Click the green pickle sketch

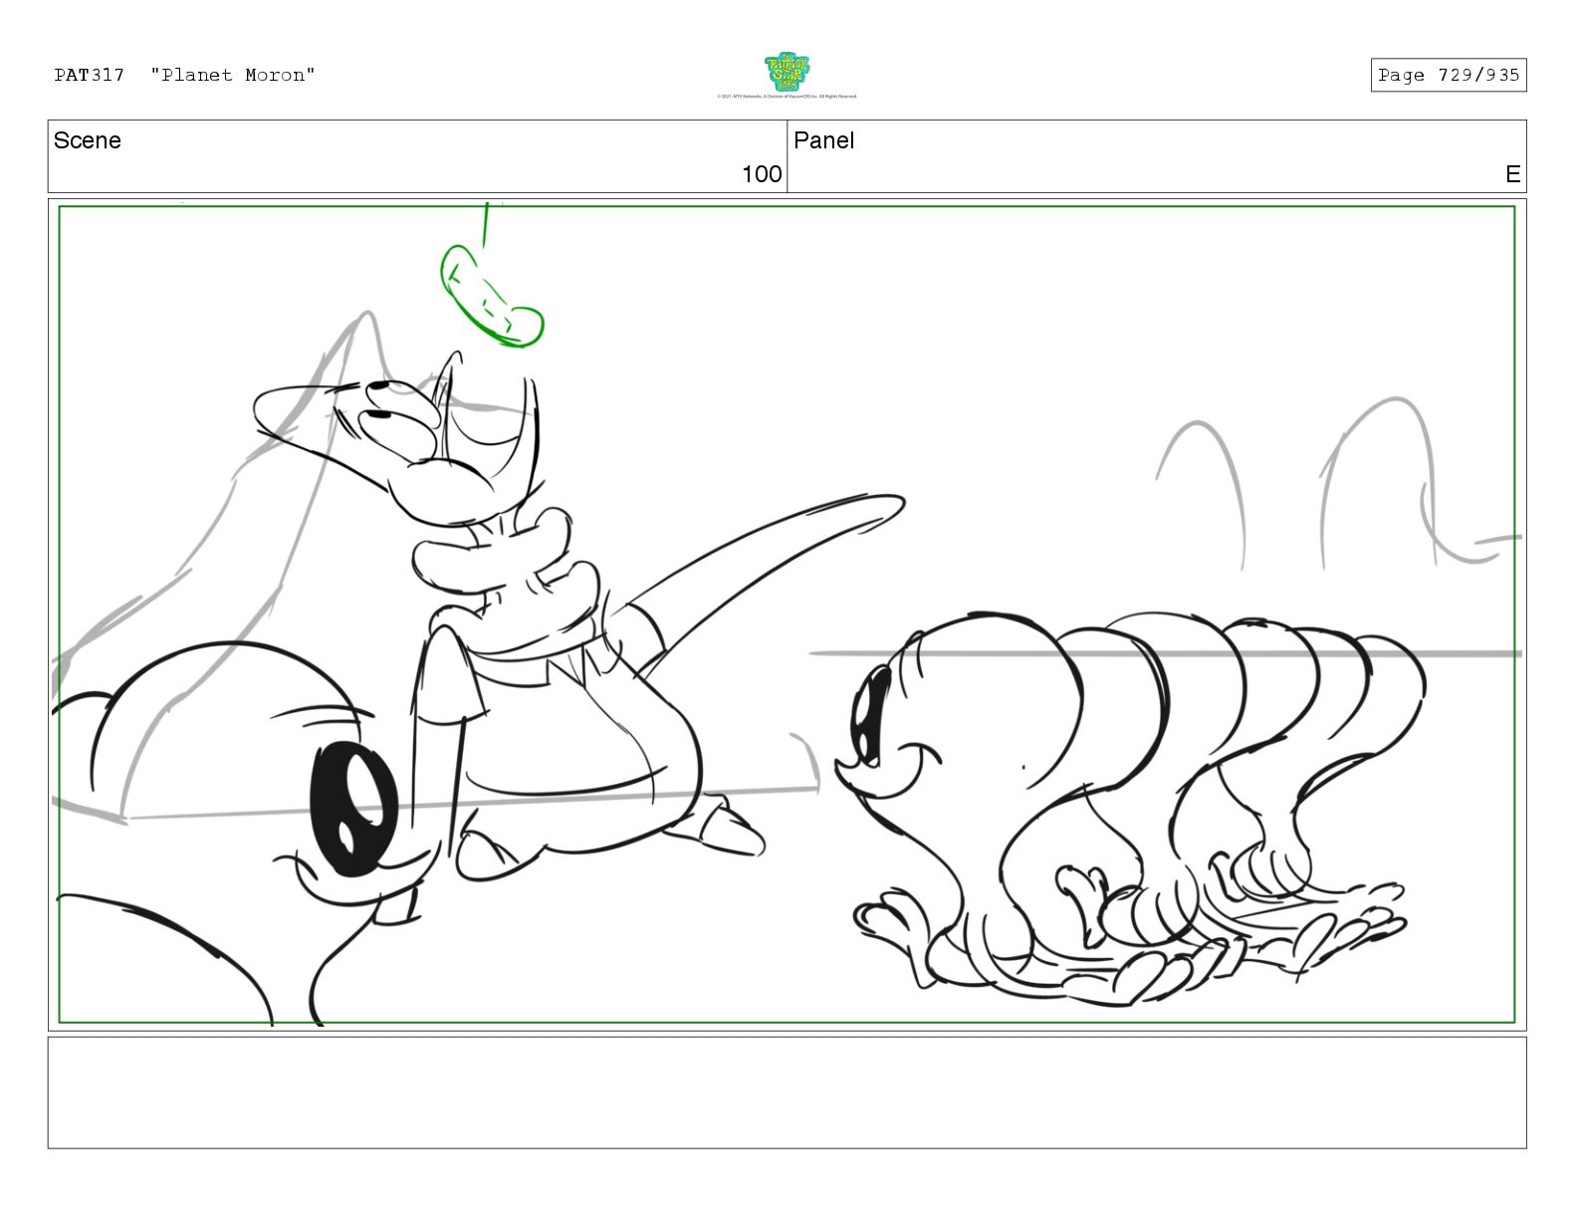(492, 296)
